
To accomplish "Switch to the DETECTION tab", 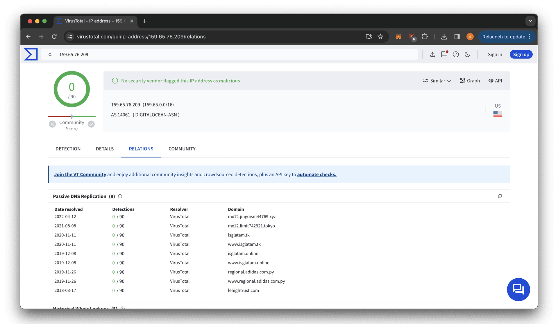I will pyautogui.click(x=68, y=149).
